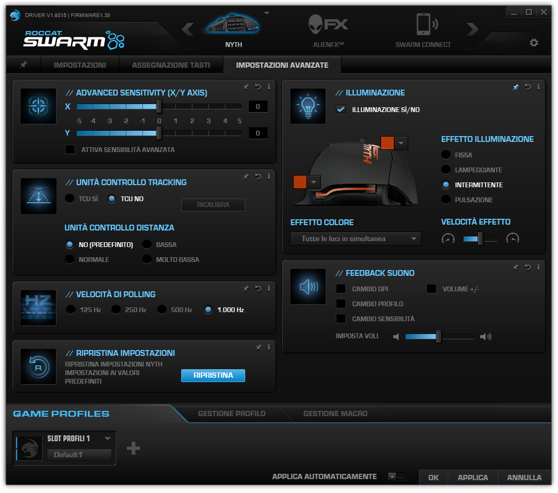The height and width of the screenshot is (493, 558).
Task: Reset the Unità Controllo Tracking panel
Action: [x=258, y=177]
